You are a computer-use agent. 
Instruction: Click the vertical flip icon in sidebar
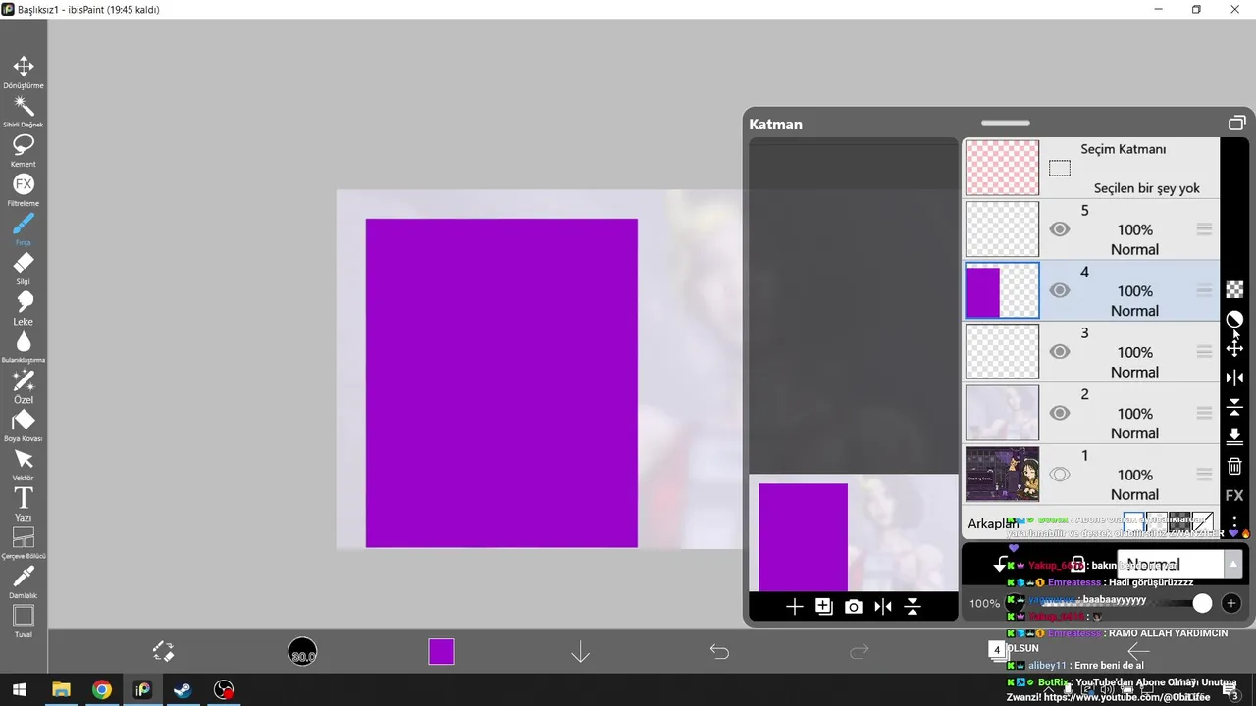(1234, 407)
